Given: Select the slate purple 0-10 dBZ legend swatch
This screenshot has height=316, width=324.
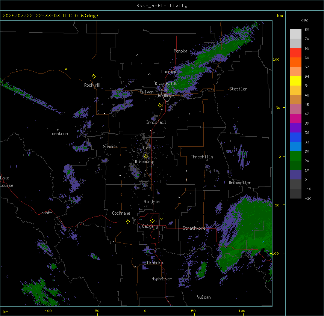Looking at the screenshot, I should point(295,175).
